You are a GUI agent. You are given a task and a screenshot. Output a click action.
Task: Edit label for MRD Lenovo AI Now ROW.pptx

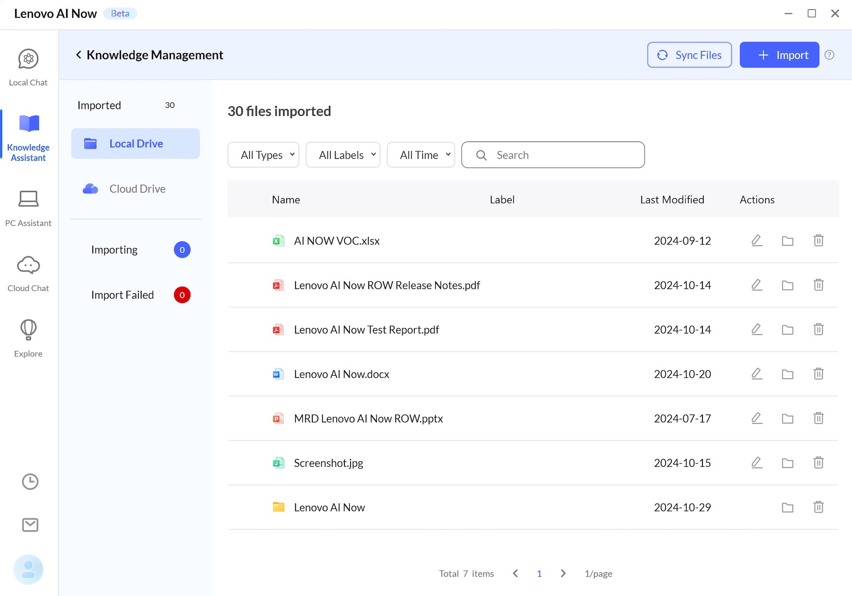click(x=757, y=418)
